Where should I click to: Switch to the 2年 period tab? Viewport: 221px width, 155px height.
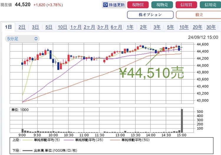click(x=144, y=27)
